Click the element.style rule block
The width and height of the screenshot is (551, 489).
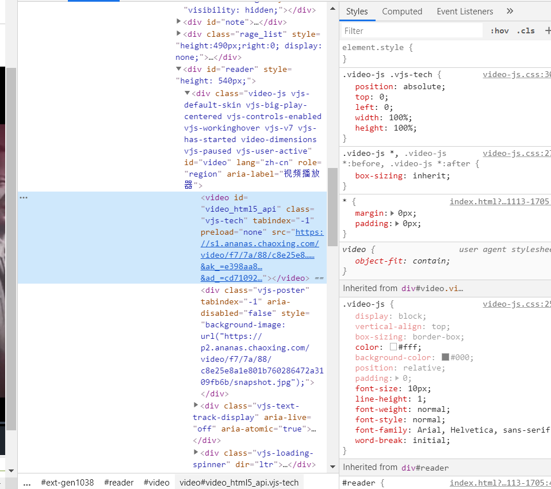[x=445, y=53]
